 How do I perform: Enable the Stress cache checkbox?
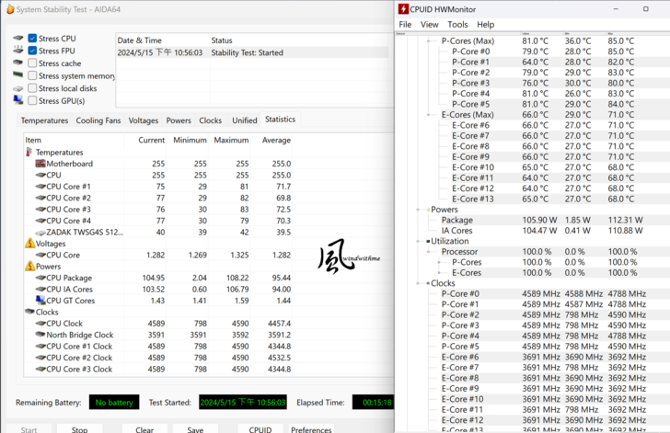(33, 63)
